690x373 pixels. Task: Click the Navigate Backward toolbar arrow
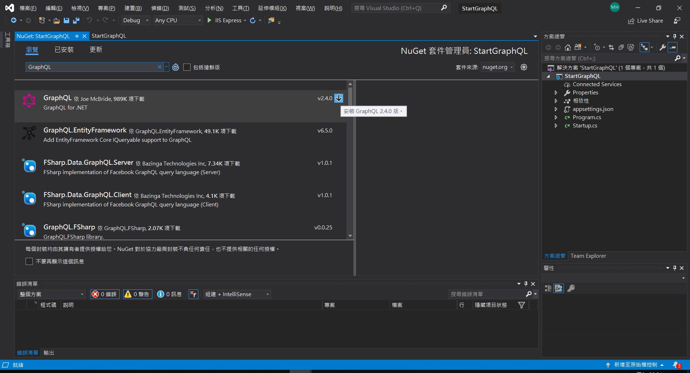(x=14, y=20)
